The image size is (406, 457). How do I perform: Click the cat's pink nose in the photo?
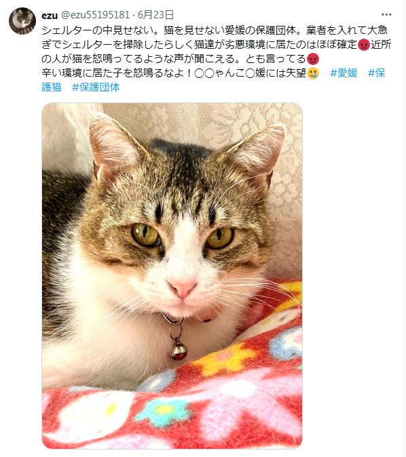[183, 287]
